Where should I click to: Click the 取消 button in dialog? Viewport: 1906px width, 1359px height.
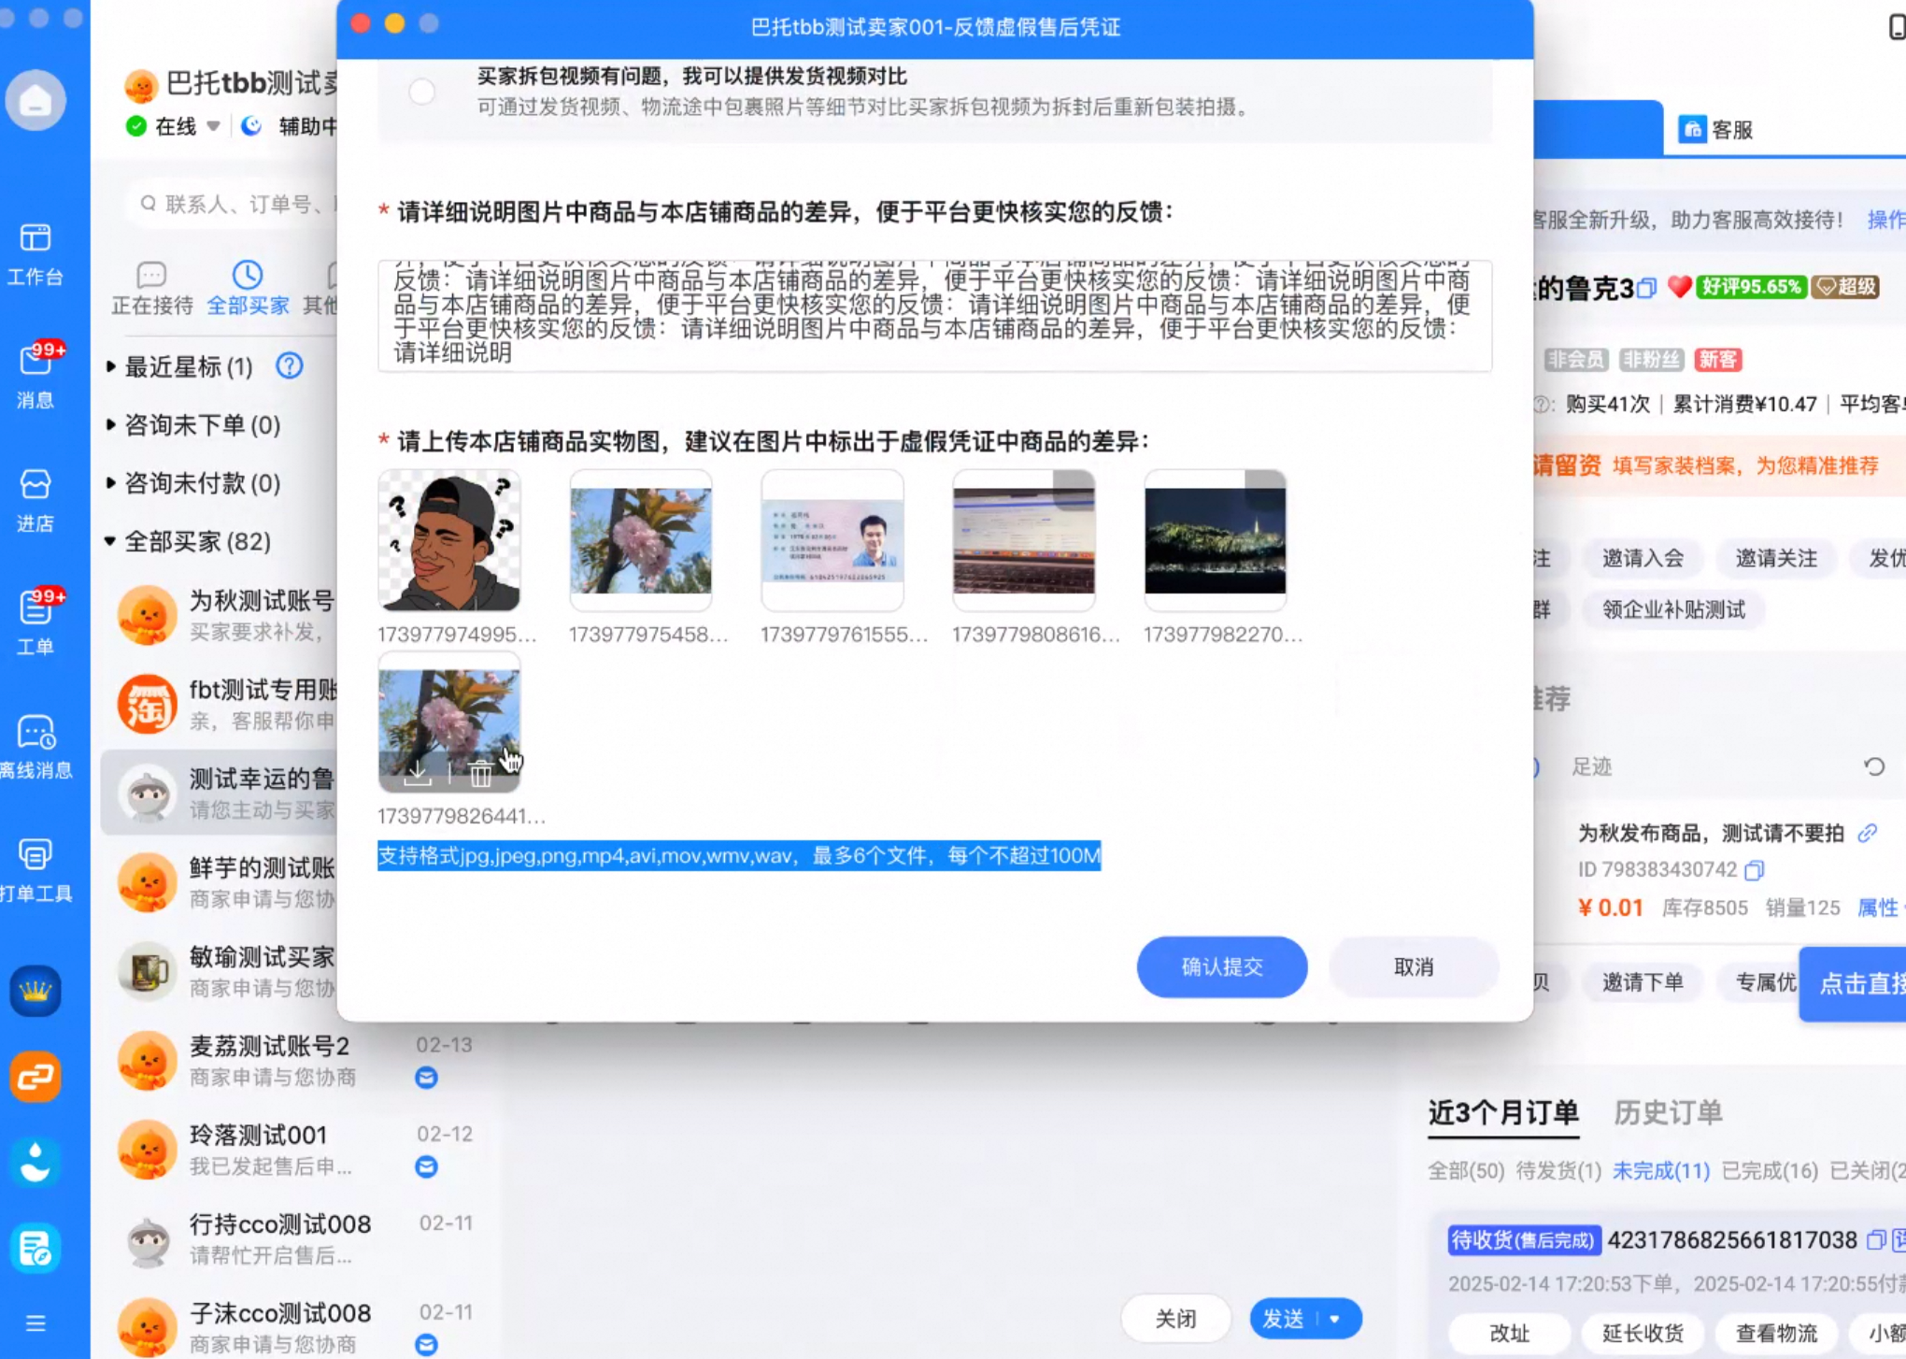coord(1414,966)
